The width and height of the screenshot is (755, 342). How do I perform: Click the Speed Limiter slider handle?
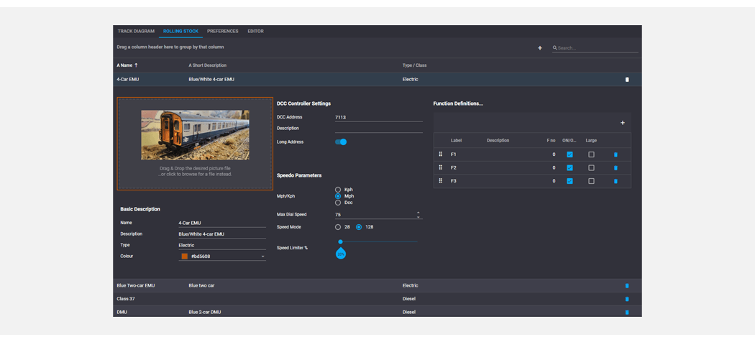(x=340, y=242)
